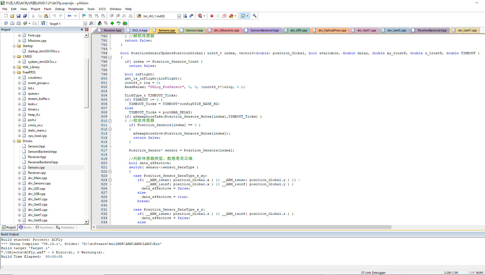Image resolution: width=485 pixels, height=275 pixels.
Task: Click the Paste clipboard icon
Action: [46, 16]
